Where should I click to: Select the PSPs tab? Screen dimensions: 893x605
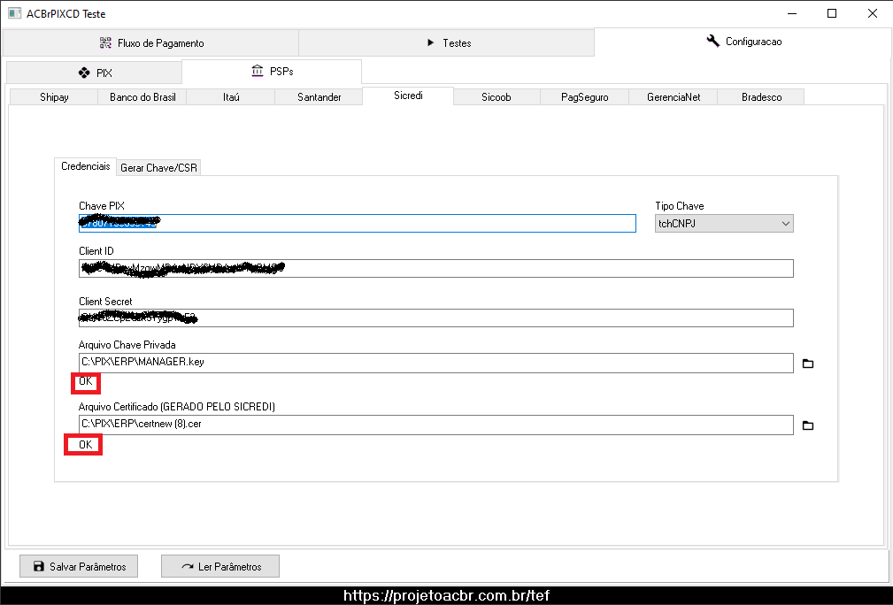(272, 71)
